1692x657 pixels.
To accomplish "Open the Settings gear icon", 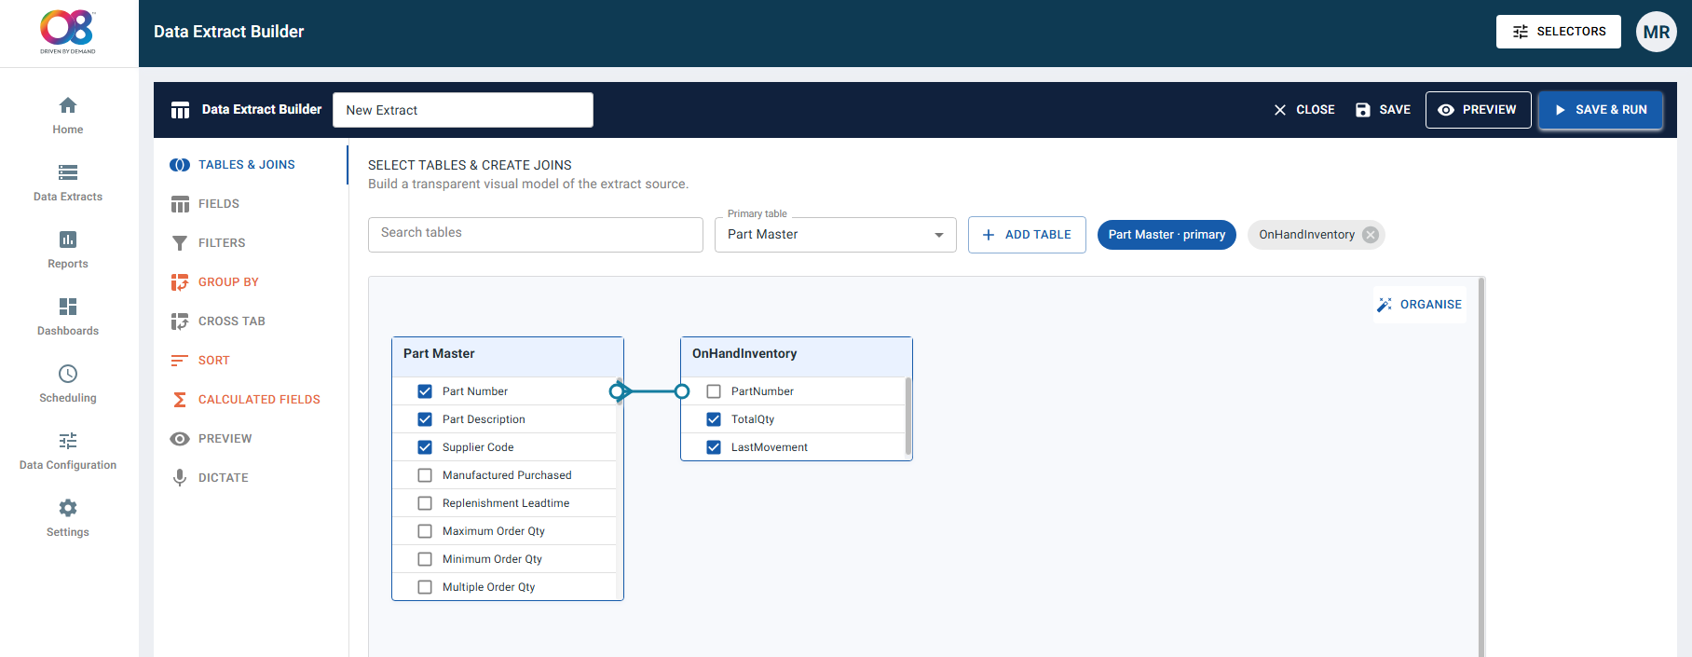I will tap(68, 508).
